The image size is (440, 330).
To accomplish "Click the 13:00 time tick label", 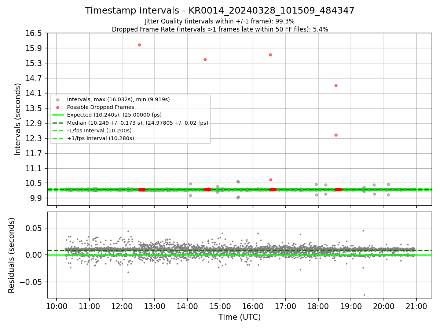I will 155,306.
